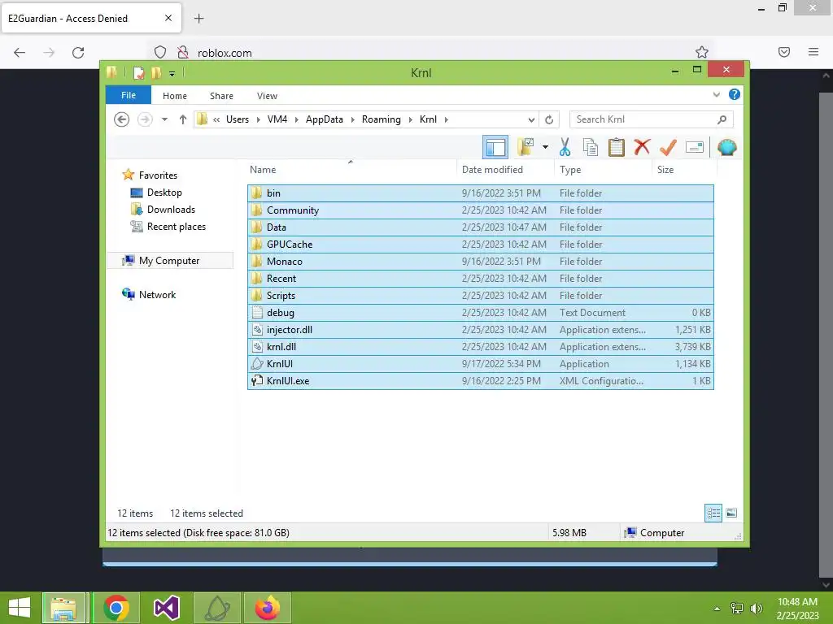The height and width of the screenshot is (624, 833).
Task: Click Quick Access new folder icon
Action: click(x=156, y=72)
